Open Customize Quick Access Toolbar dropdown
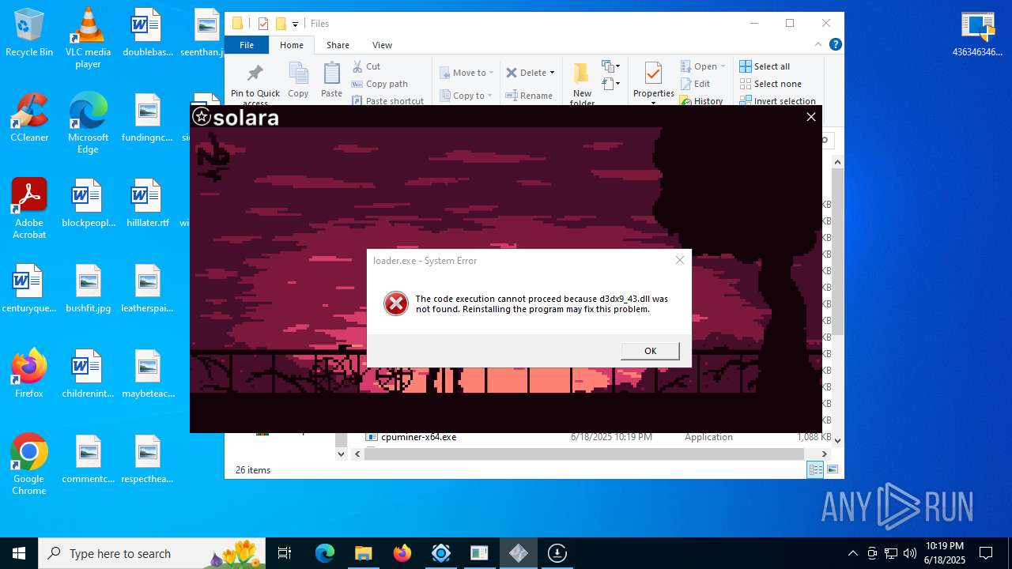Viewport: 1012px width, 569px height. [296, 24]
